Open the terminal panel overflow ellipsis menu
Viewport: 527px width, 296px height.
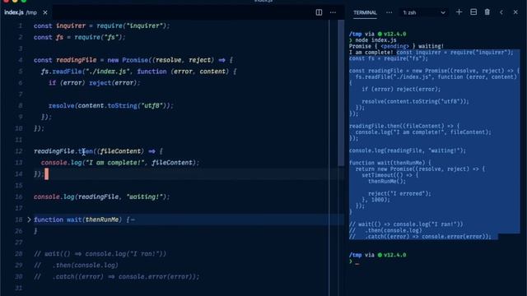(x=389, y=13)
